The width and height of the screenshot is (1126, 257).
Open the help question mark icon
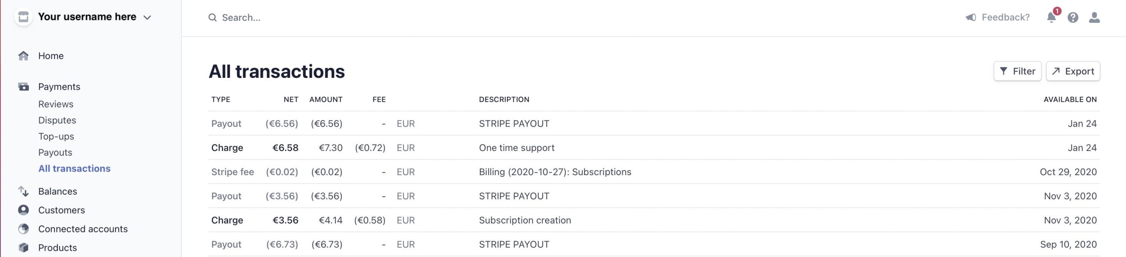(1073, 18)
